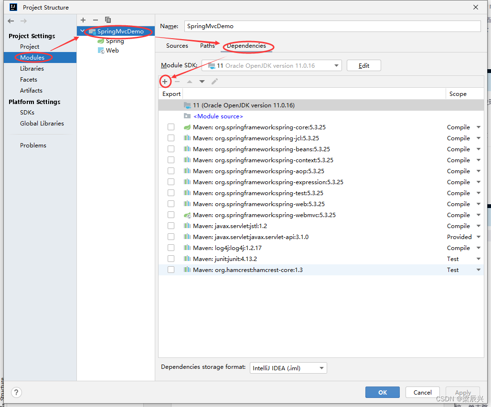Image resolution: width=491 pixels, height=407 pixels.
Task: Select Libraries in Project Settings
Action: click(x=32, y=69)
